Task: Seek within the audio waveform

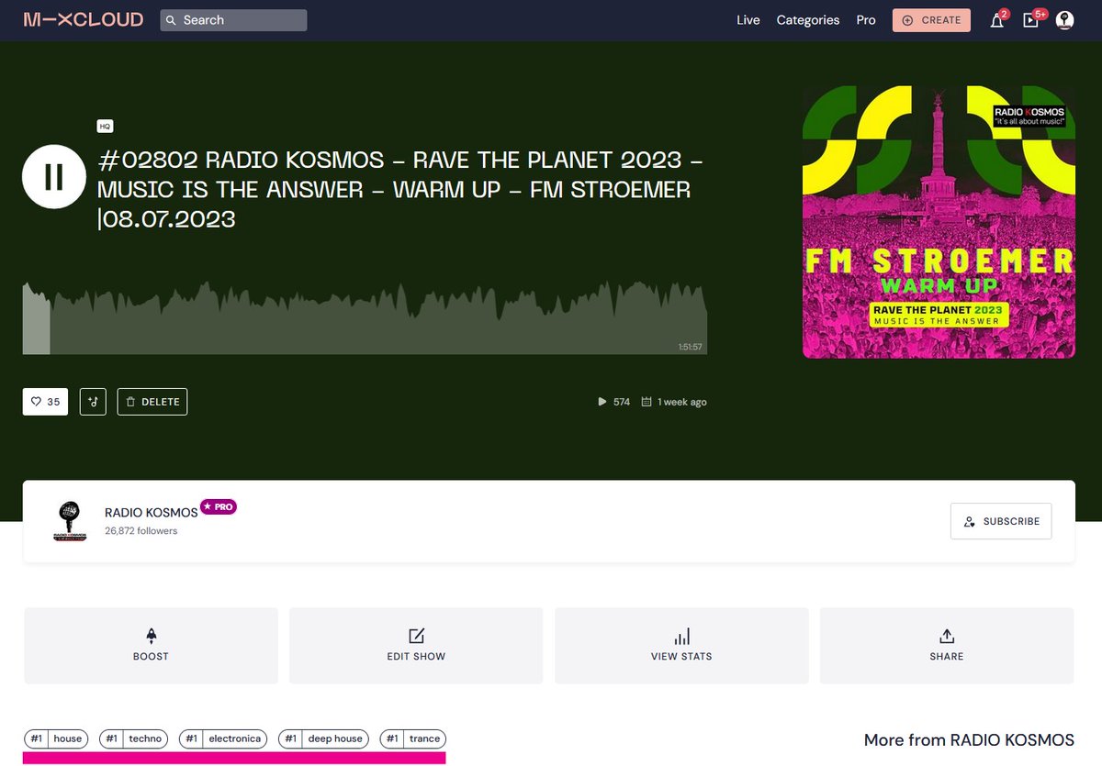Action: [x=365, y=317]
